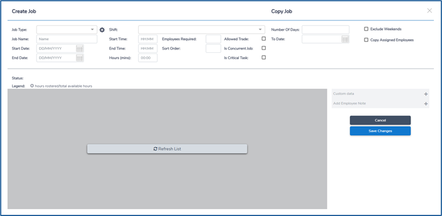Open the Start Date calendar picker
The image size is (442, 216).
(x=80, y=48)
